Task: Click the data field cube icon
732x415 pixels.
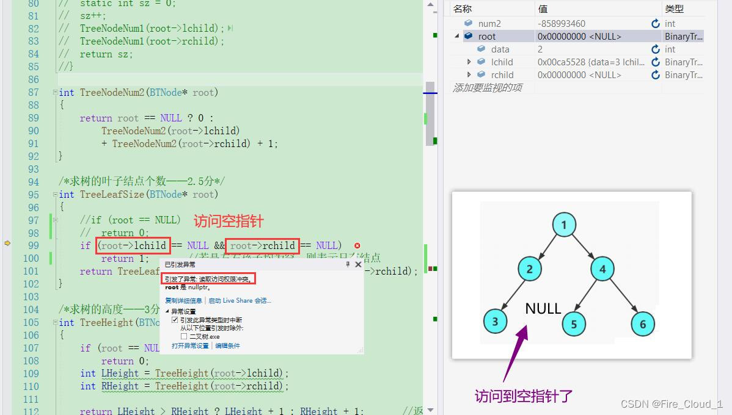Action: [481, 49]
